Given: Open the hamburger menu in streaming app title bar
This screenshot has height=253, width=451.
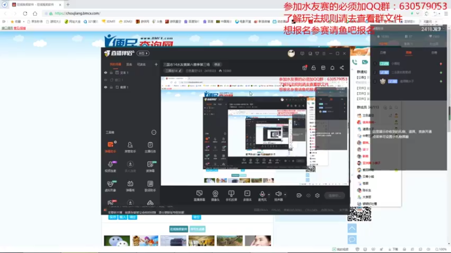Looking at the screenshot, I should click(x=324, y=53).
